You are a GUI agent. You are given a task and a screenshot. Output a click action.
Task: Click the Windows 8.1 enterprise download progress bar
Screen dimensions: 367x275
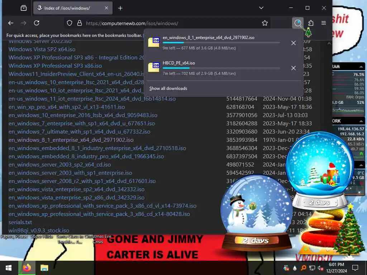[221, 43]
